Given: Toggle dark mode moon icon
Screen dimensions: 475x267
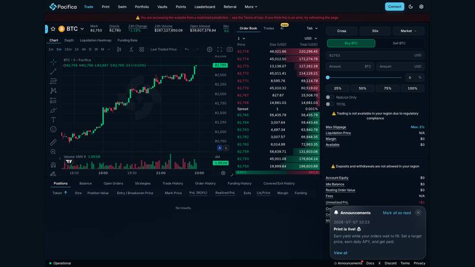Looking at the screenshot, I should tap(411, 7).
